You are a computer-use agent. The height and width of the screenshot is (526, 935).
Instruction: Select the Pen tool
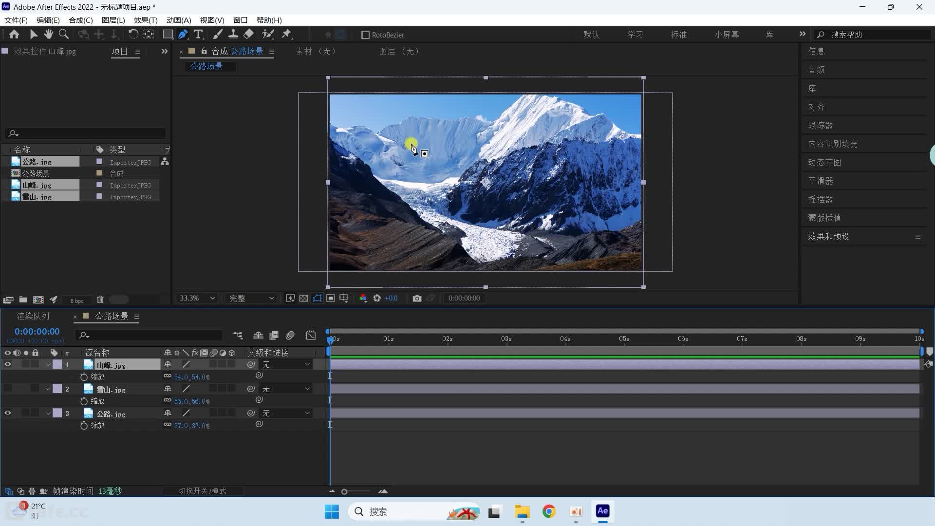click(x=183, y=35)
